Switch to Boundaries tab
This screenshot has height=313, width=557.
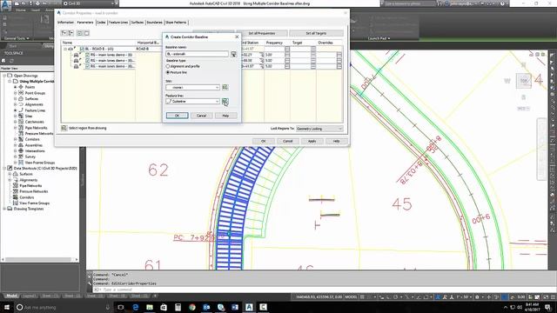click(155, 23)
